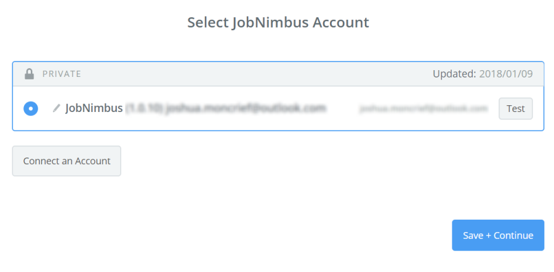Click Save + Continue
The width and height of the screenshot is (554, 272).
click(x=498, y=235)
